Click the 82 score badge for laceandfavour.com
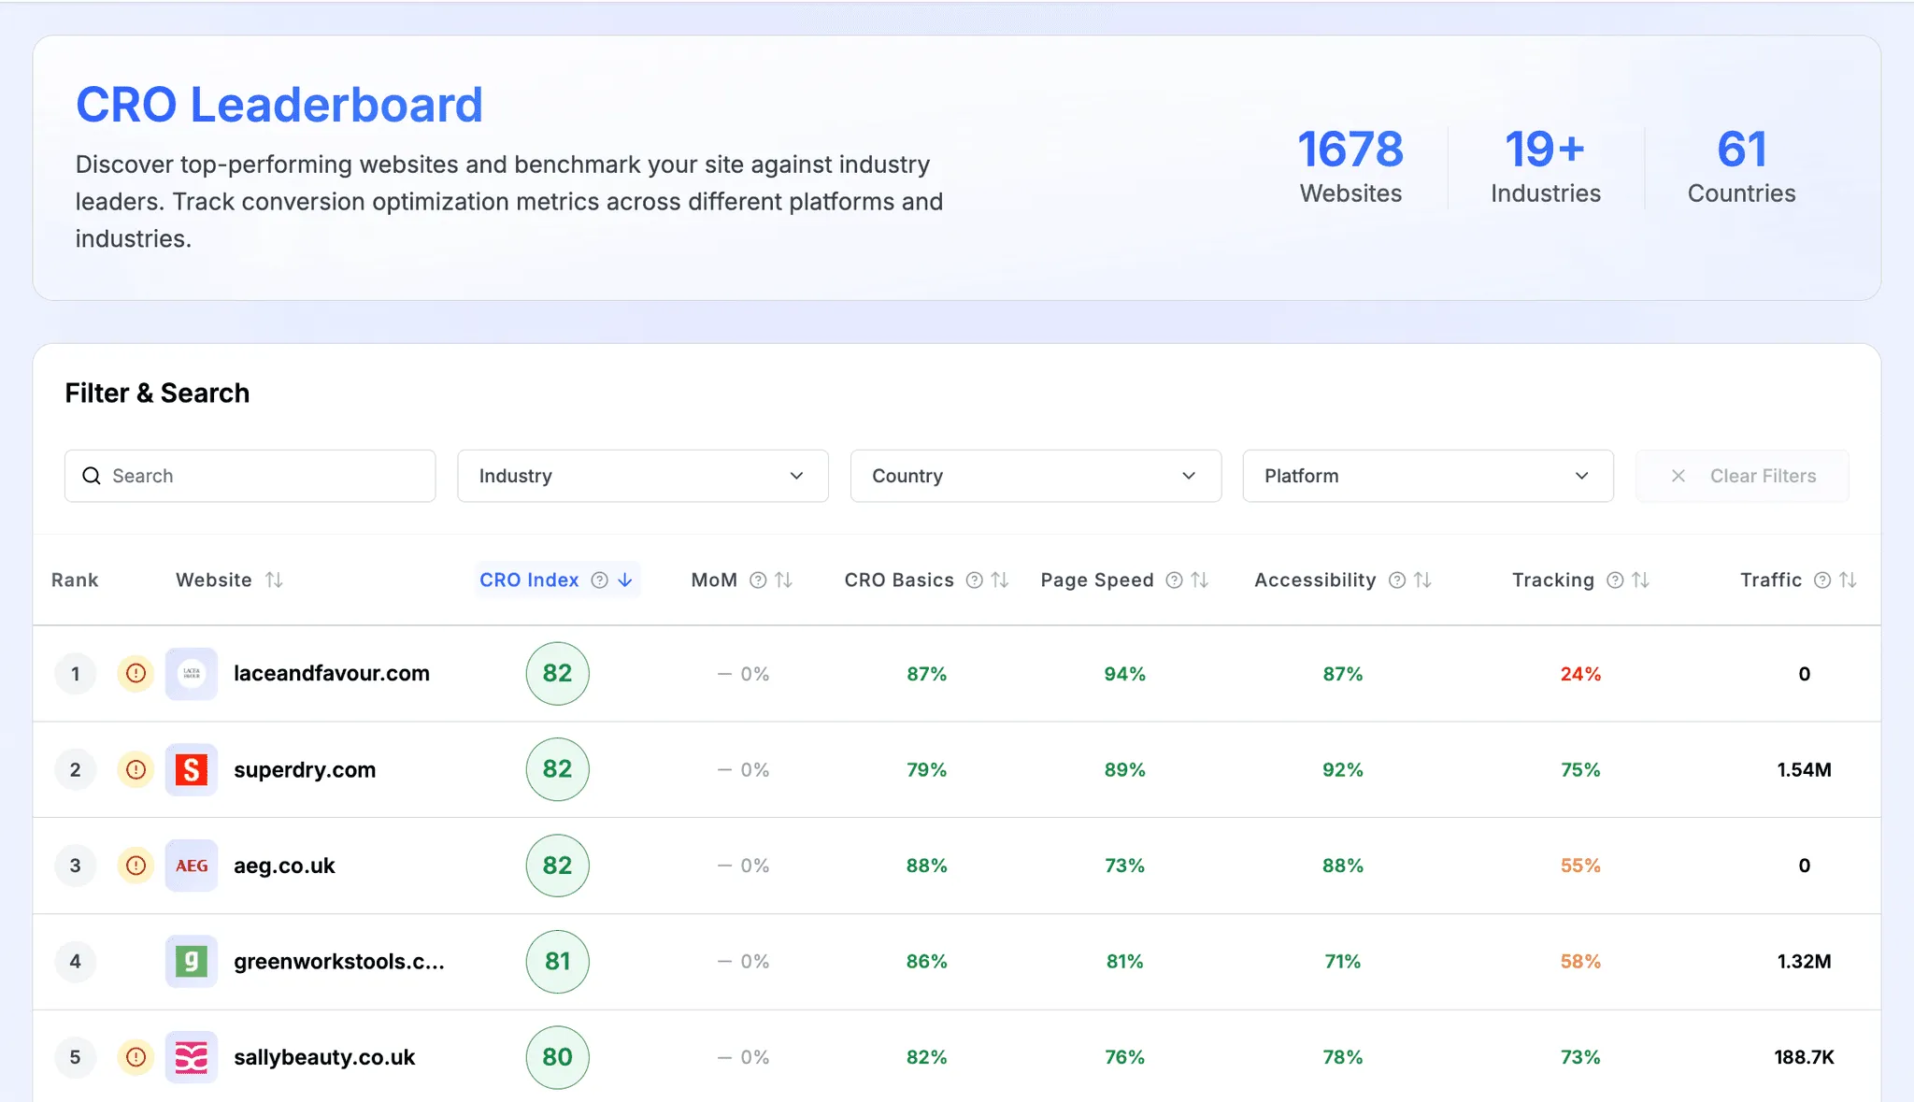 557,673
